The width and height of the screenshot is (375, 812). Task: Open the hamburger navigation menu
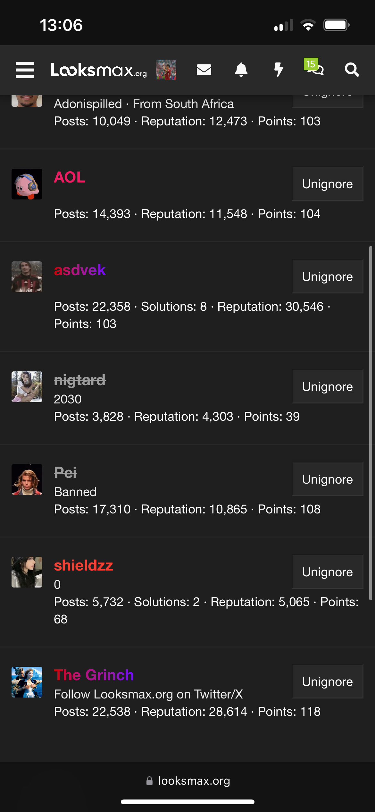[x=25, y=70]
